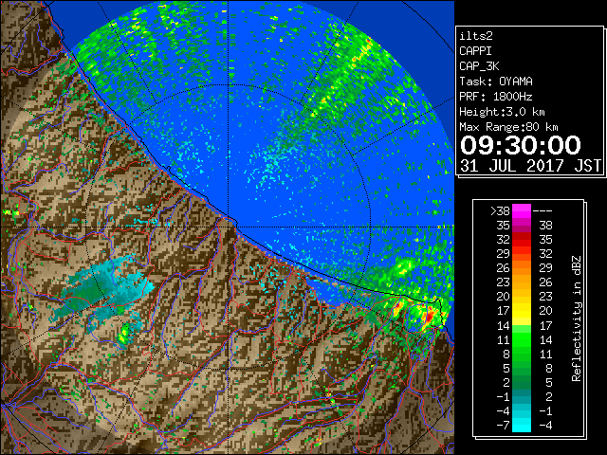The height and width of the screenshot is (455, 607).
Task: Click the 'Max Range:80 km' line
Action: tap(508, 127)
